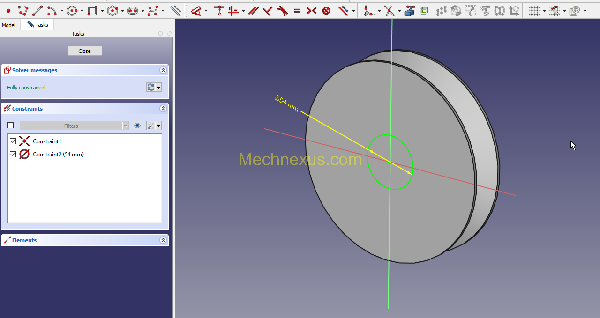The width and height of the screenshot is (600, 318).
Task: Switch to the Tasks tab
Action: click(x=37, y=25)
